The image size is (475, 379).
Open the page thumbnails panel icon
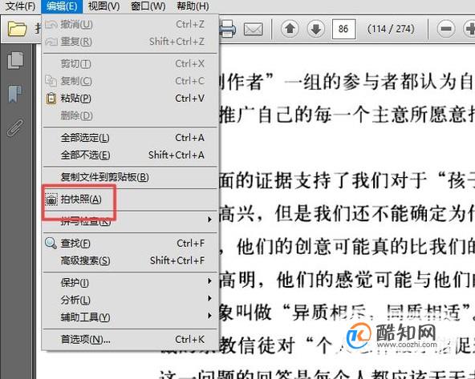point(15,60)
